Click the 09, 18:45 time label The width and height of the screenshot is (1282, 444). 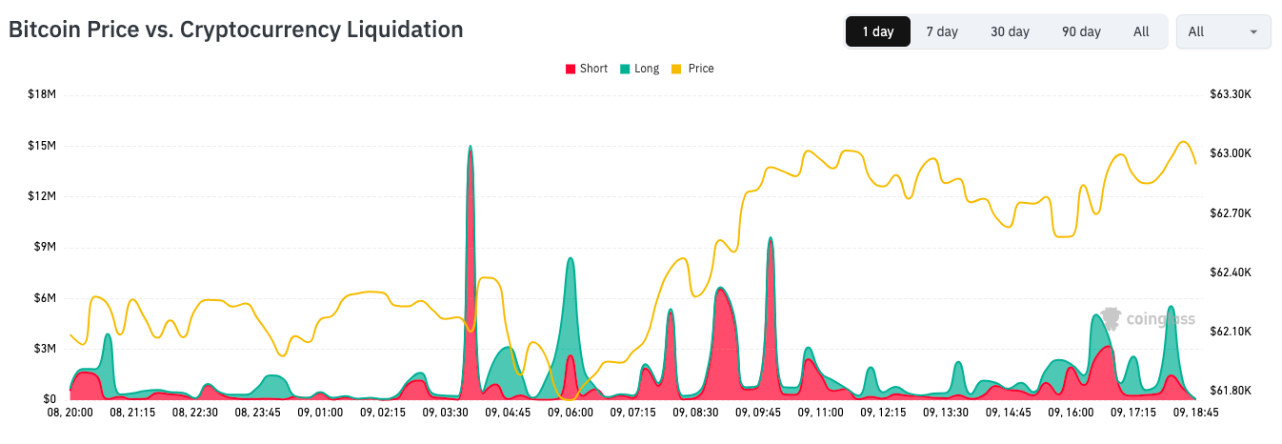click(x=1195, y=413)
